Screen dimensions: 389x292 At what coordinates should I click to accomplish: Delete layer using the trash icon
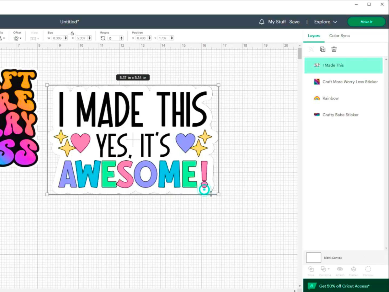334,49
